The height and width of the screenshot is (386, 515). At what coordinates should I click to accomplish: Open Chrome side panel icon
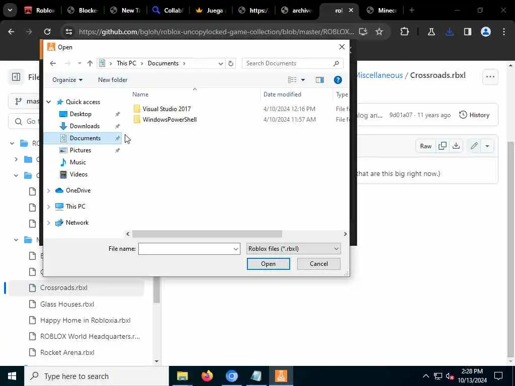[467, 32]
